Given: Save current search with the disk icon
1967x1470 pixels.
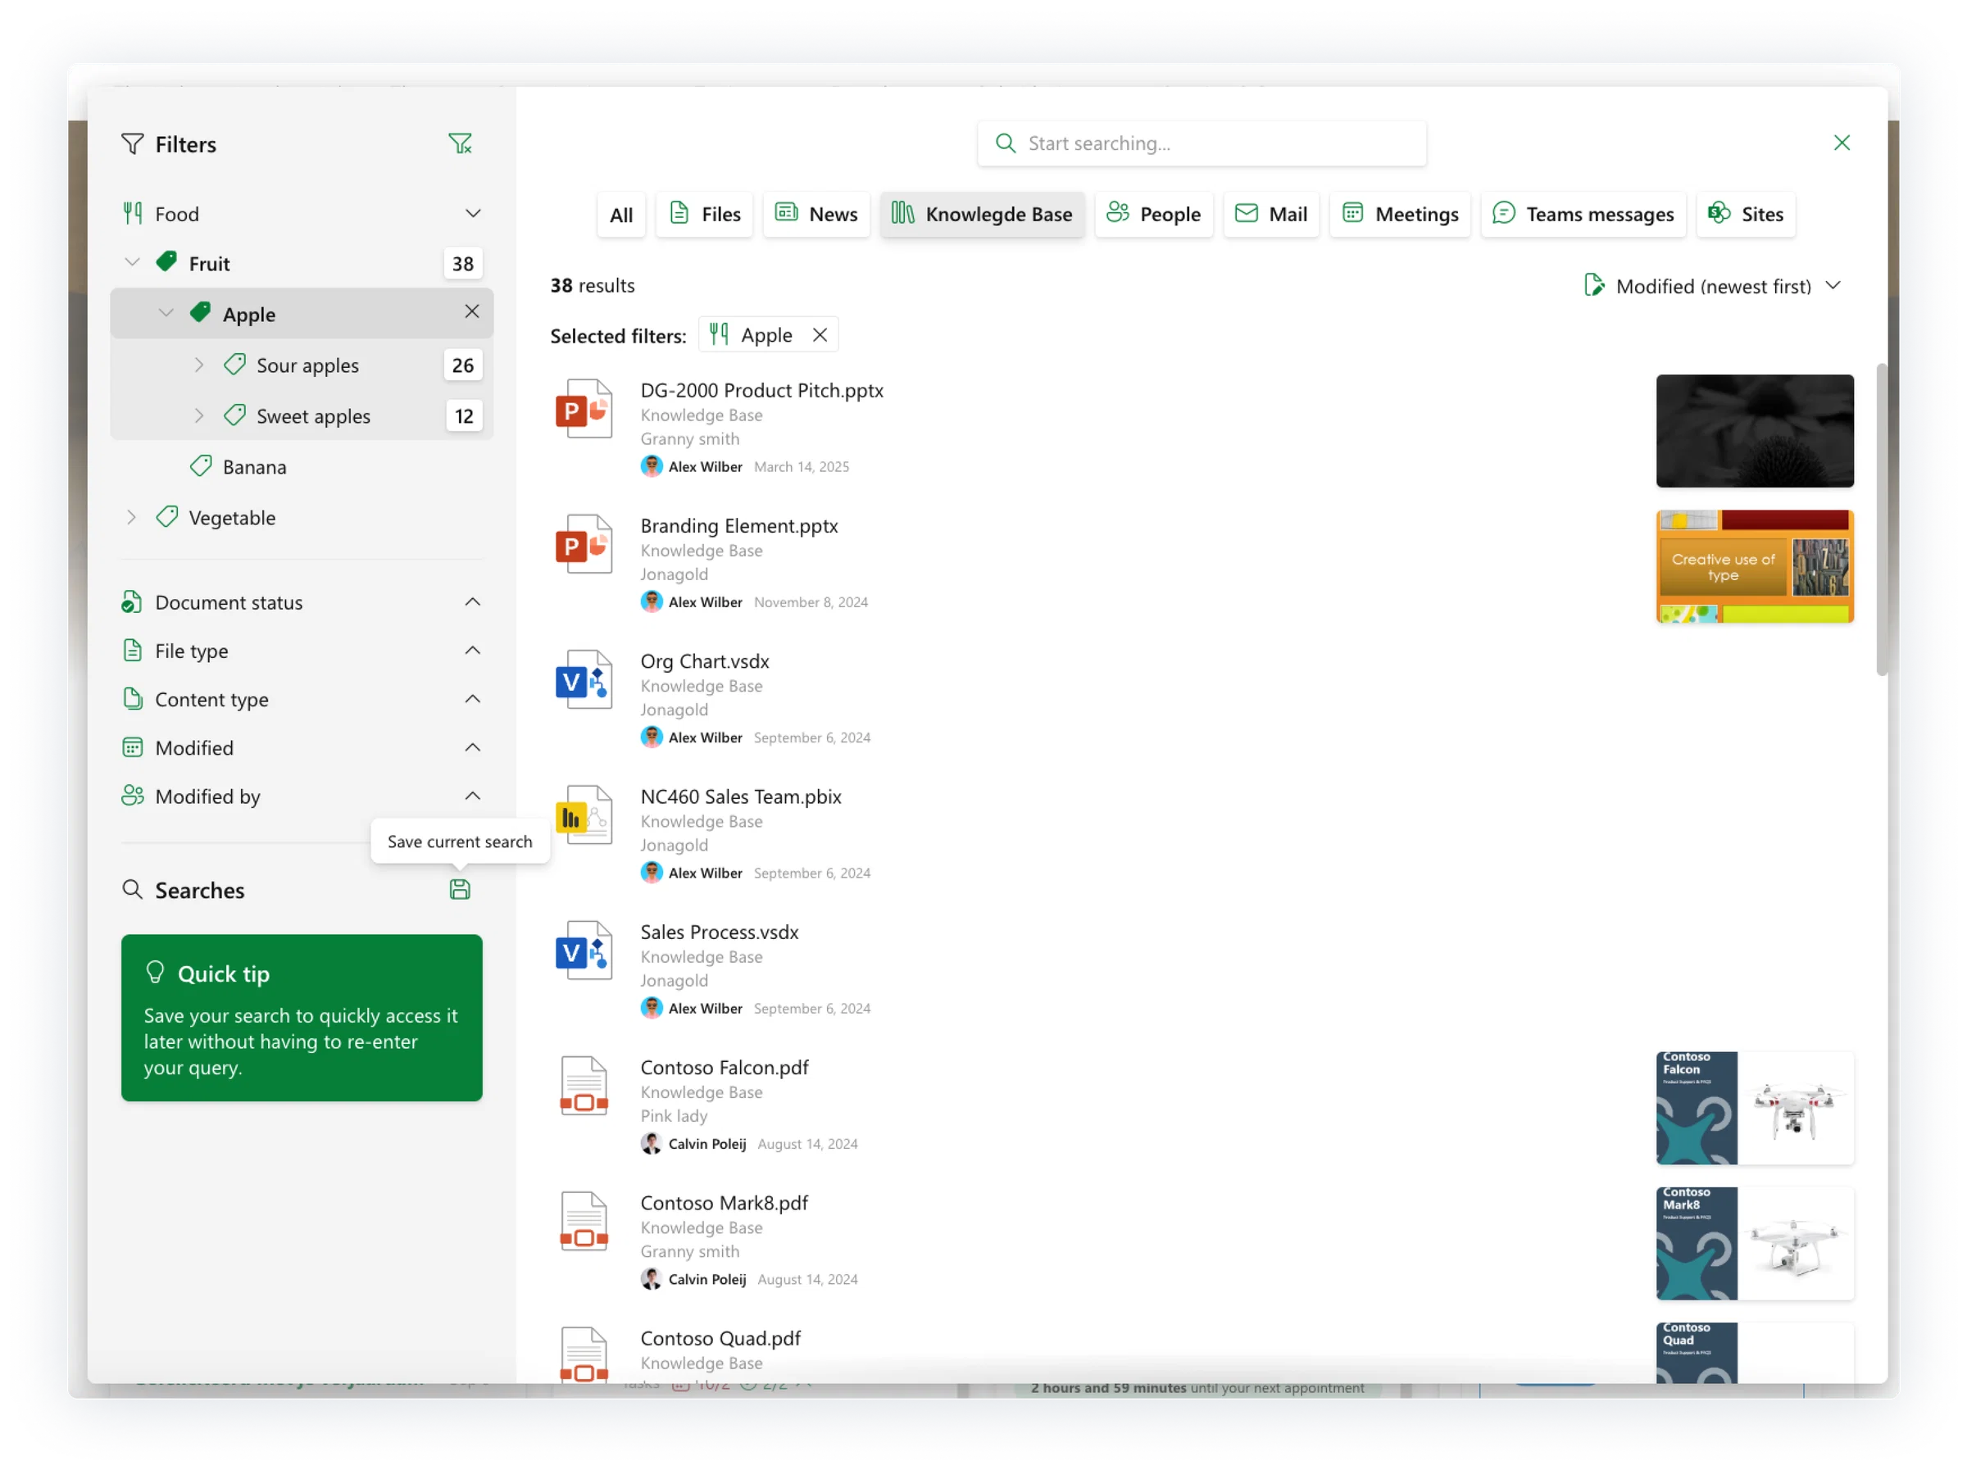Looking at the screenshot, I should (x=460, y=889).
